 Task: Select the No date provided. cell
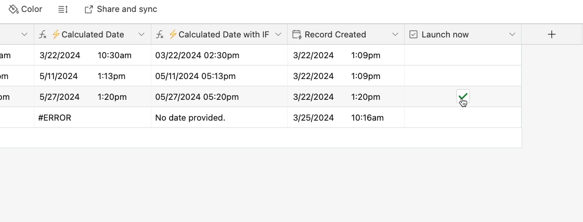point(219,117)
